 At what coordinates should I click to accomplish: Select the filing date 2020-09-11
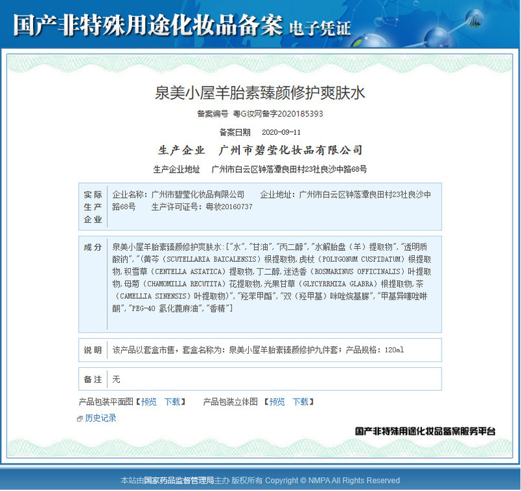pos(281,132)
